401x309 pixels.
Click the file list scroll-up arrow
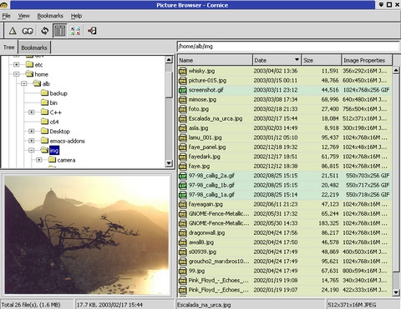click(x=396, y=70)
